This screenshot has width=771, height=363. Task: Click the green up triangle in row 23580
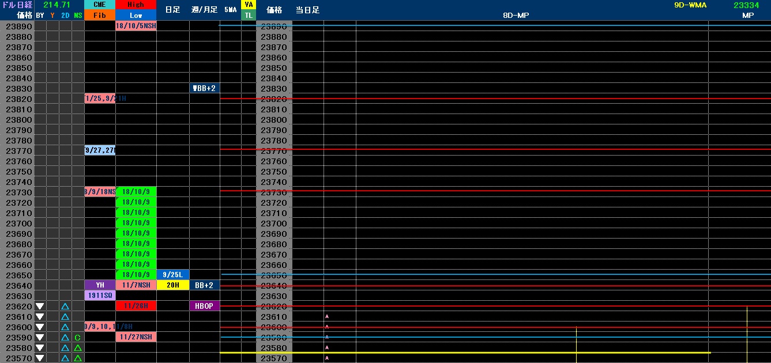(77, 348)
